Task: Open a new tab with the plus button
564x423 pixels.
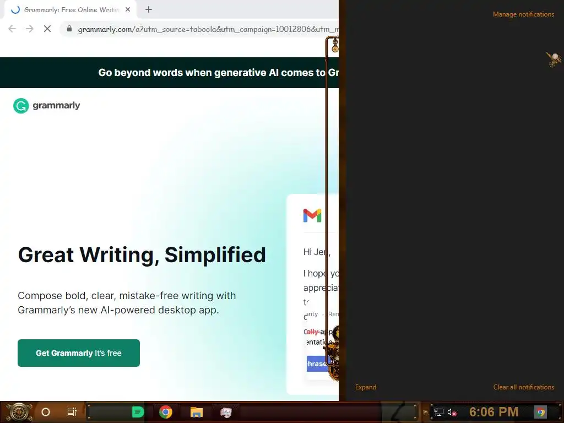Action: (x=149, y=10)
